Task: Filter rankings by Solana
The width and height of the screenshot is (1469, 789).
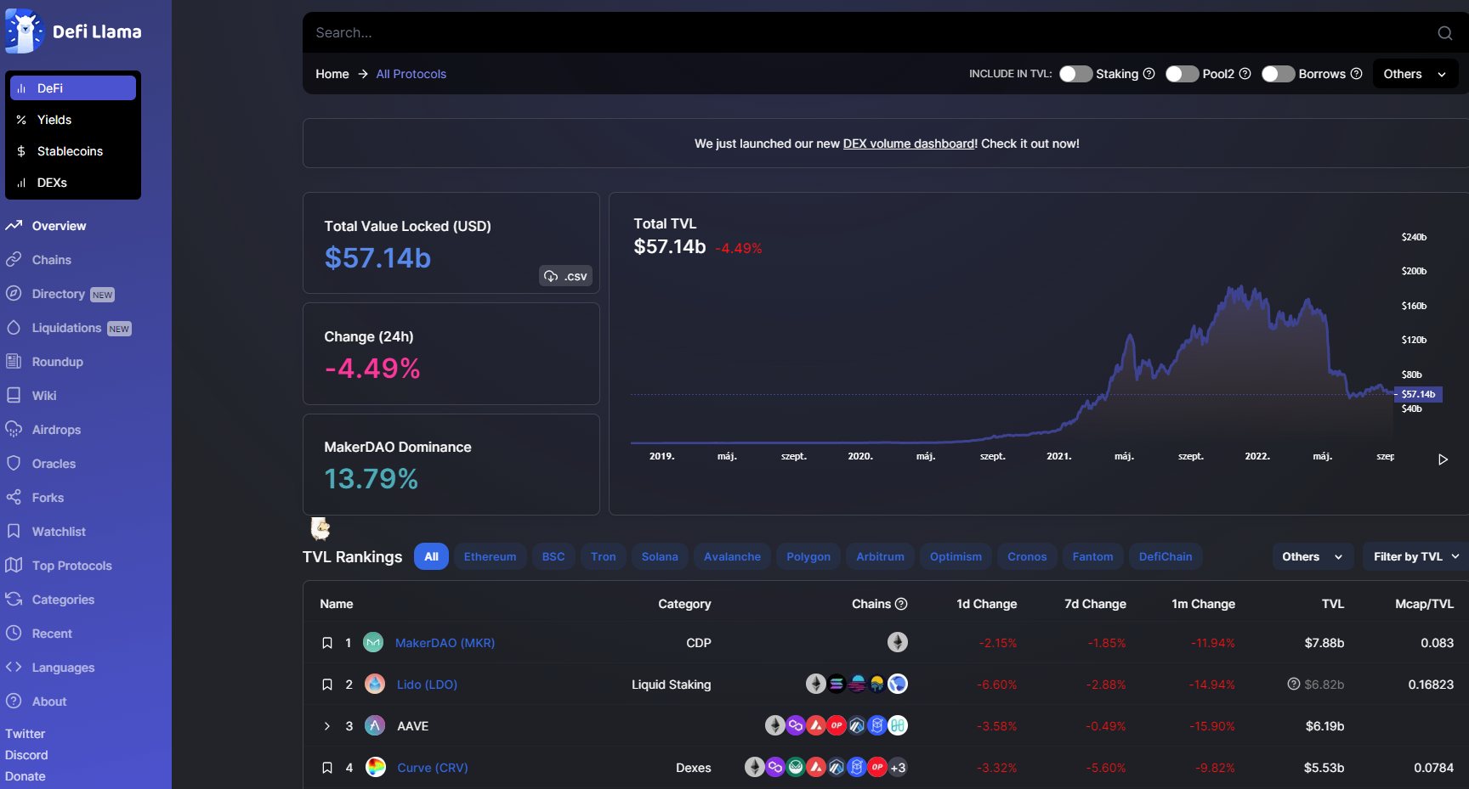Action: click(x=660, y=557)
